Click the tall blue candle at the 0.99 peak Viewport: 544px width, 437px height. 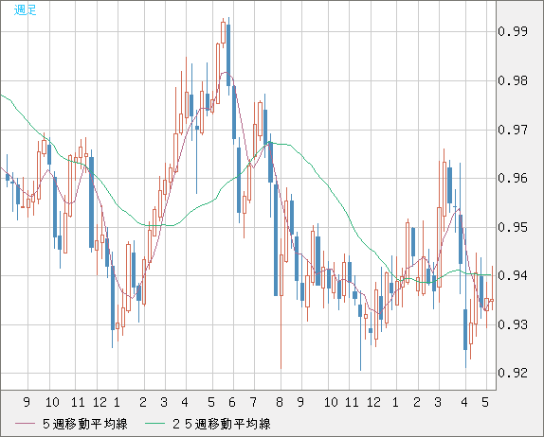click(x=228, y=56)
